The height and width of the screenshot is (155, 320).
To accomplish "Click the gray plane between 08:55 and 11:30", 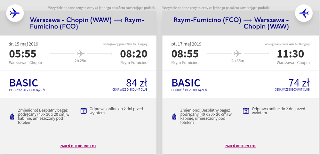I will tap(237, 54).
